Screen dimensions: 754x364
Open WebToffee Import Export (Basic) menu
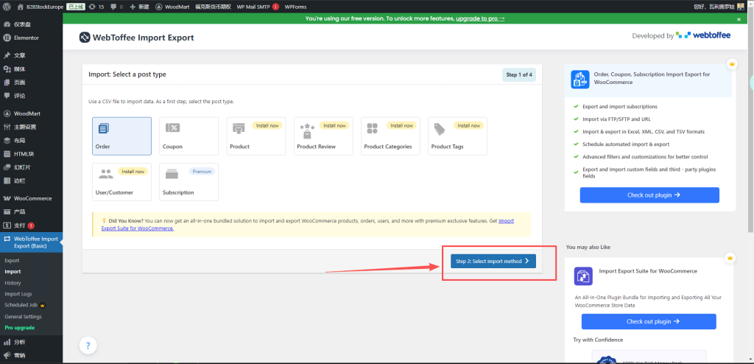31,242
